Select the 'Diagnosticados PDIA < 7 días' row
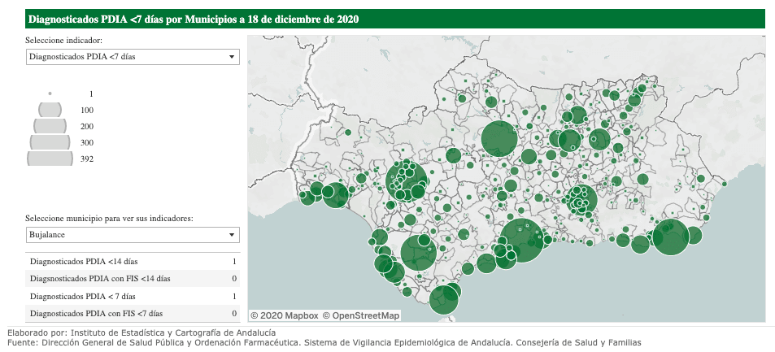The image size is (775, 352). click(133, 296)
